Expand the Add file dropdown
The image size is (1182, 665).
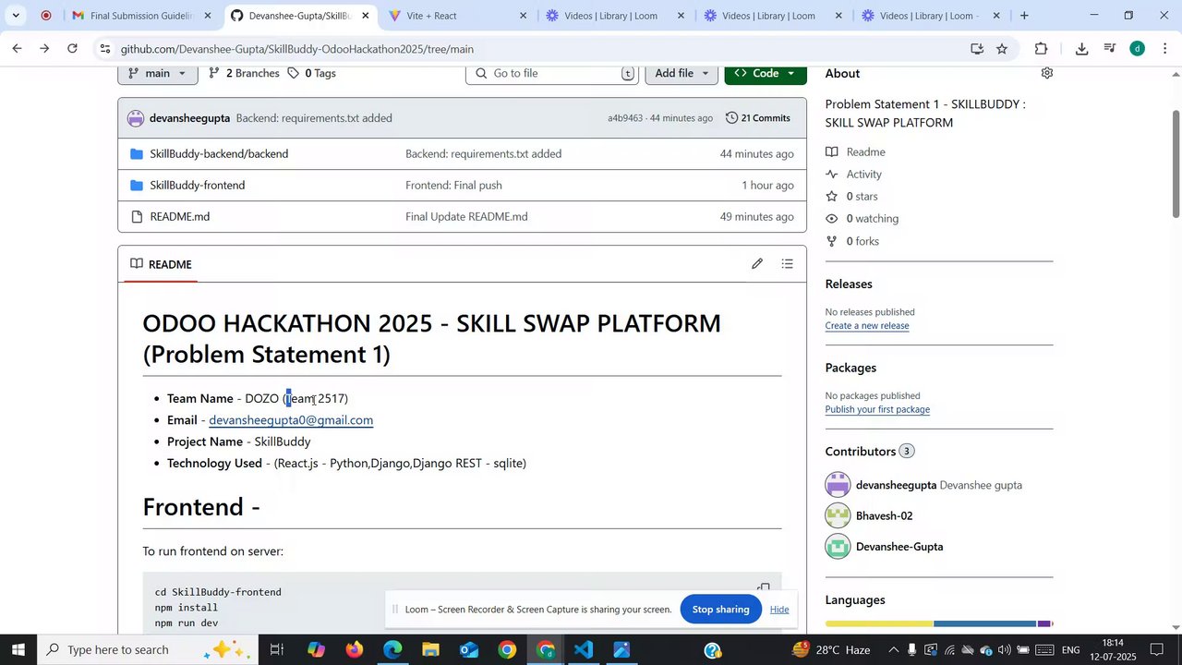point(681,73)
